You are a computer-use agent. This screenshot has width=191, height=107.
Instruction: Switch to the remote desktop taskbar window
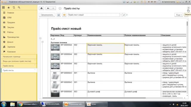[x=51, y=104]
